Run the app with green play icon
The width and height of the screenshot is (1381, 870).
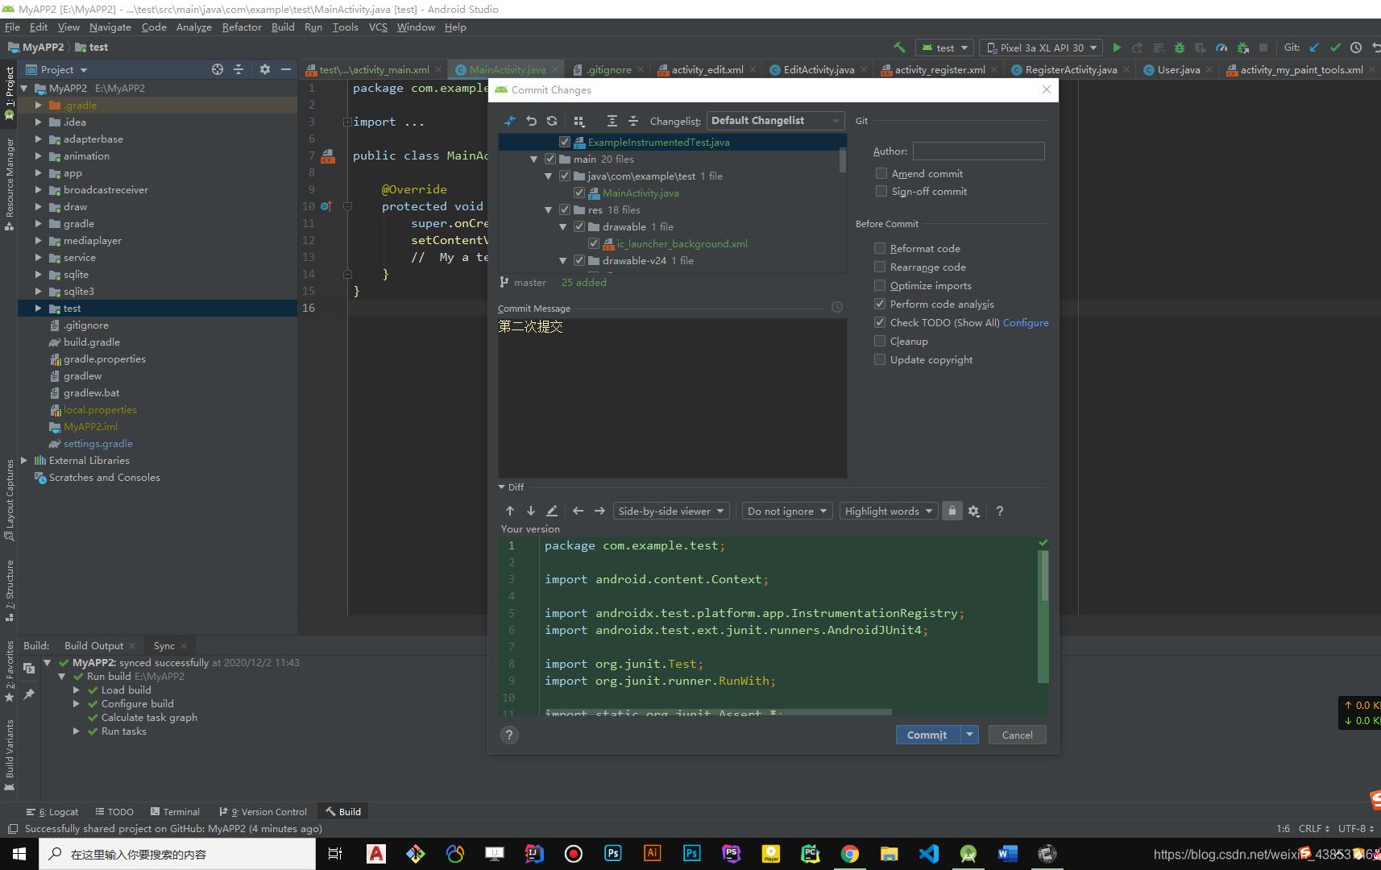pyautogui.click(x=1117, y=48)
